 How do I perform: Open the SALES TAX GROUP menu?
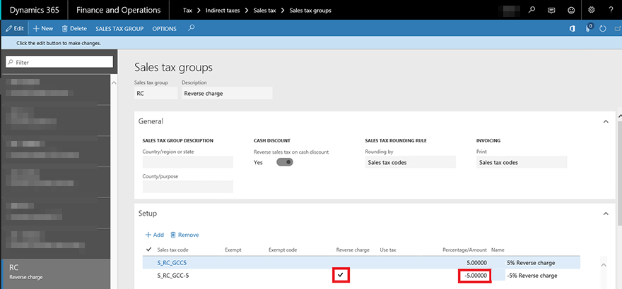[119, 29]
